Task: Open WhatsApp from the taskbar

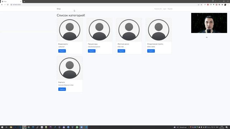Action: point(77,127)
